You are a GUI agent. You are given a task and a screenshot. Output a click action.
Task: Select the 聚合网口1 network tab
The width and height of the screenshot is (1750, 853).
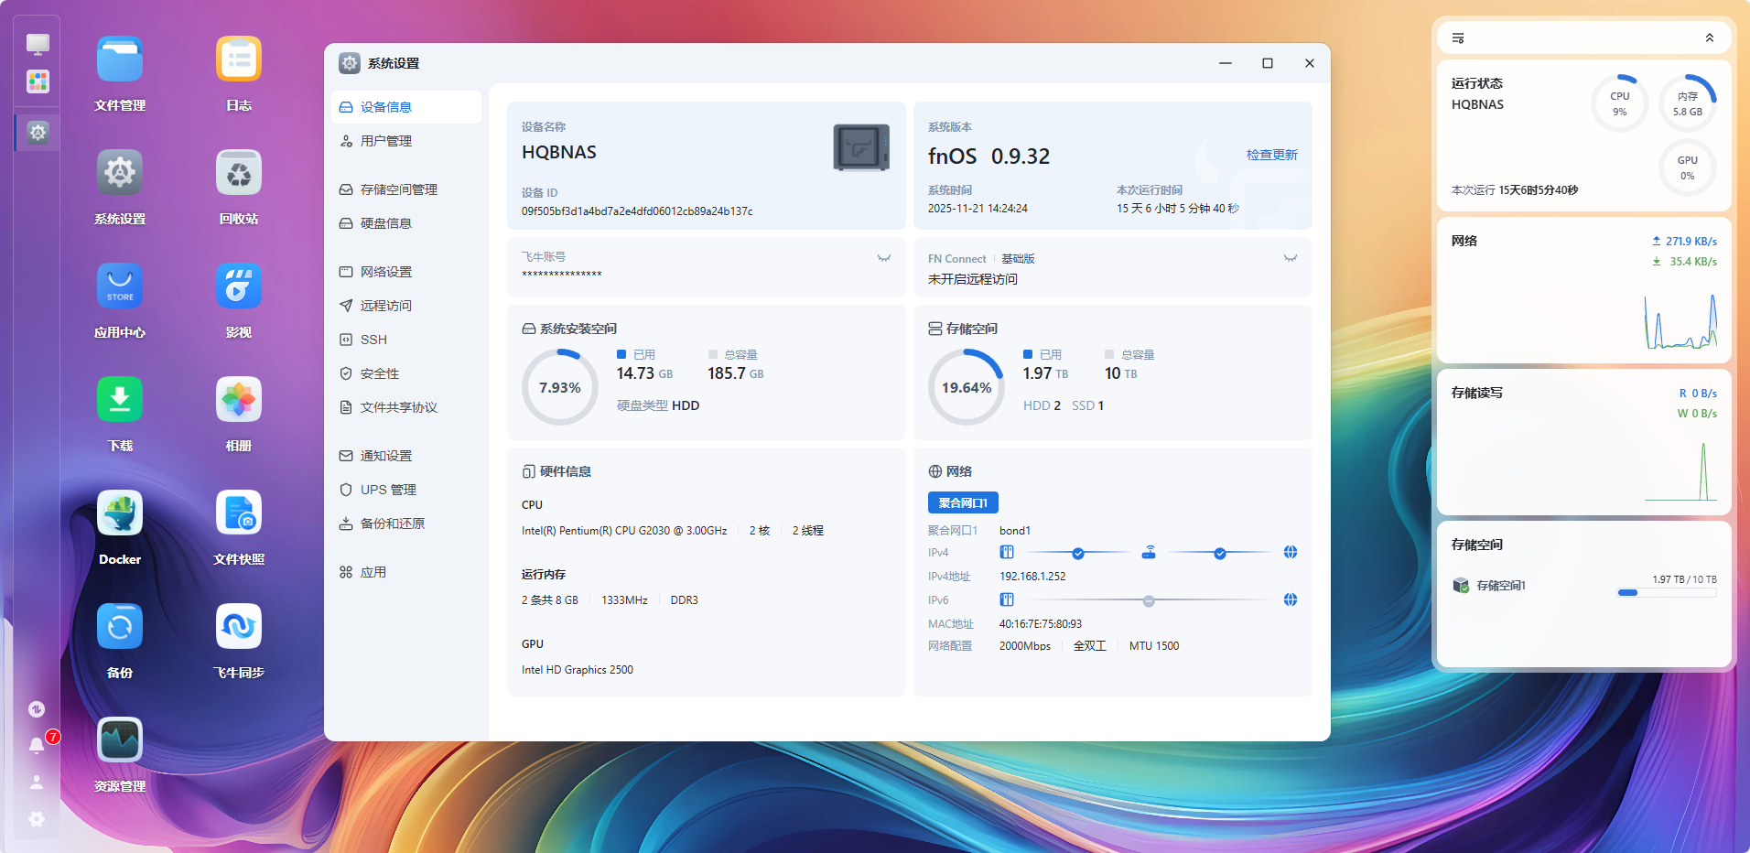(x=963, y=502)
